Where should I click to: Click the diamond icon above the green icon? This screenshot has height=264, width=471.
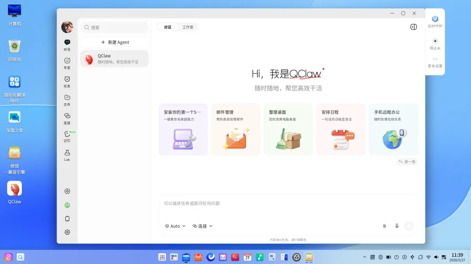tap(67, 191)
